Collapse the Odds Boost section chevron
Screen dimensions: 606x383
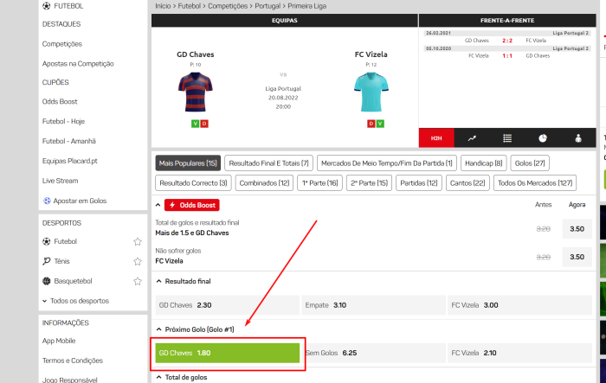[158, 205]
